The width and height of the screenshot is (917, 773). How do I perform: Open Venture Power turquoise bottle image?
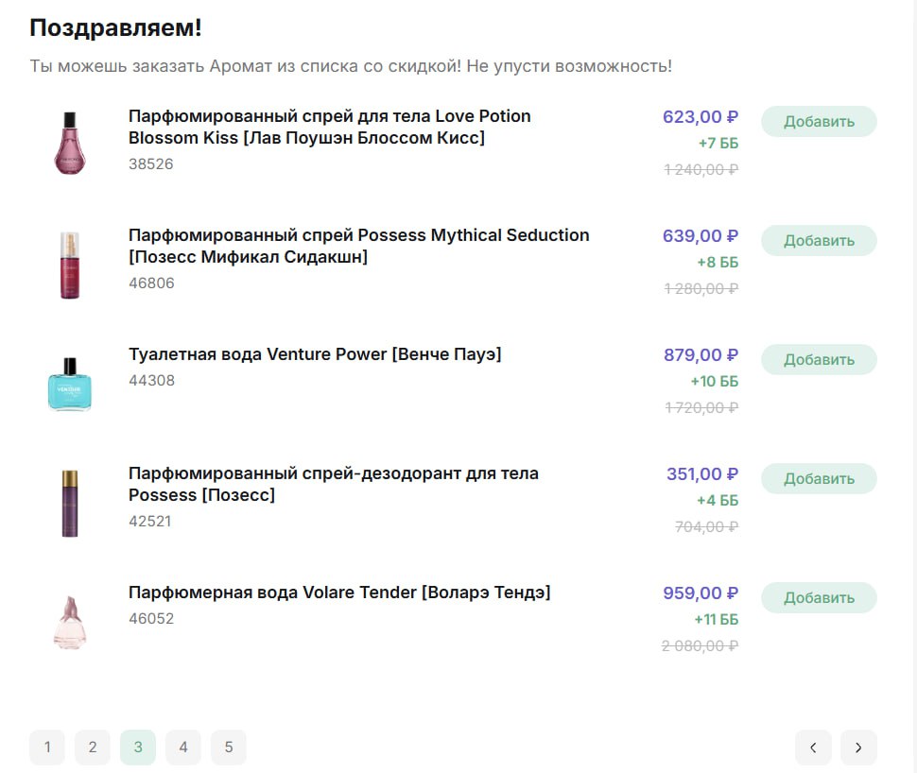pos(70,384)
